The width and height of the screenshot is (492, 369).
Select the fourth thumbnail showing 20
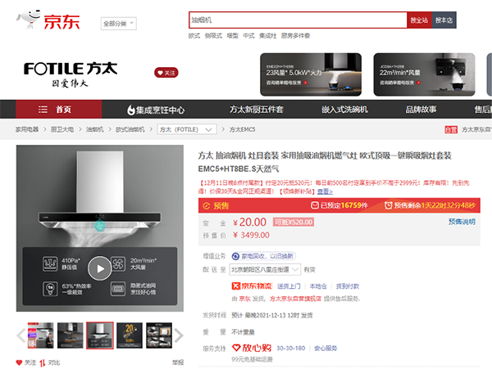click(130, 335)
